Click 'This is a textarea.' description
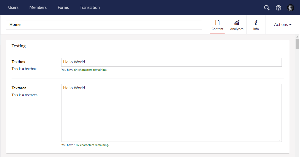This screenshot has height=157, width=300. [25, 95]
